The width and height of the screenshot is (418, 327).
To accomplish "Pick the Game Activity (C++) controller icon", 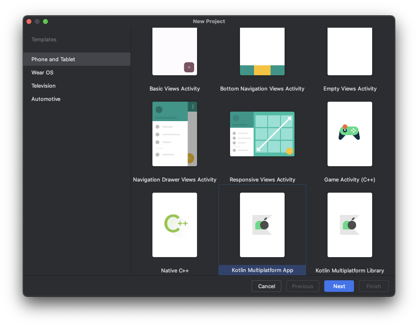I will [x=349, y=132].
